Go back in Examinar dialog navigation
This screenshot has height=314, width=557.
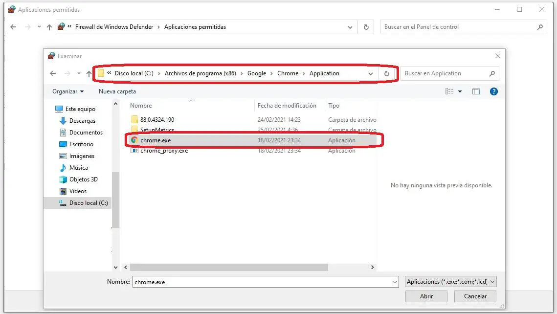coord(53,73)
